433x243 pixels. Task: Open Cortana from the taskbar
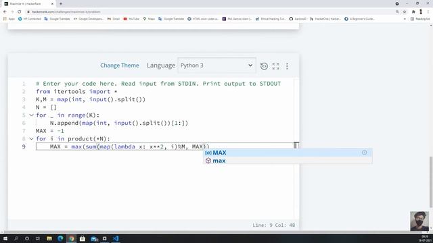coord(27,238)
